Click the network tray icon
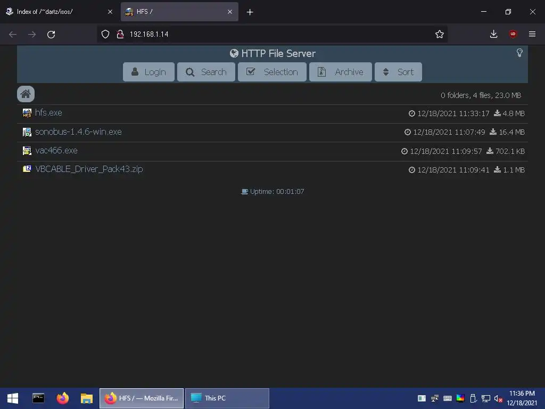Image resolution: width=545 pixels, height=409 pixels. pyautogui.click(x=485, y=398)
